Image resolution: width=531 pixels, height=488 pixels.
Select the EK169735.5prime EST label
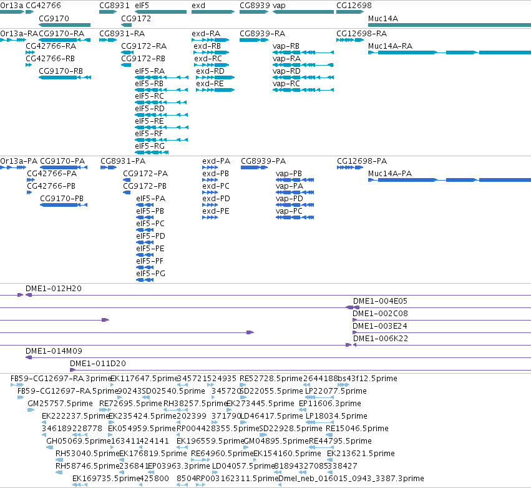tap(106, 478)
